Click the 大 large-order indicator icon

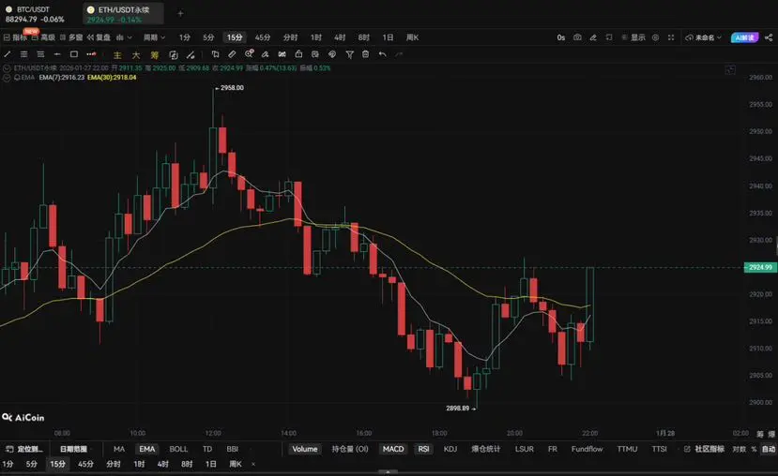[135, 55]
